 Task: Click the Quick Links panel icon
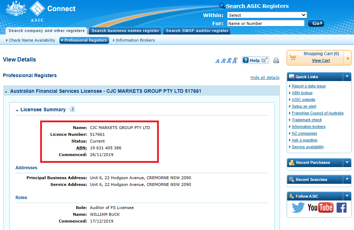[x=291, y=77]
